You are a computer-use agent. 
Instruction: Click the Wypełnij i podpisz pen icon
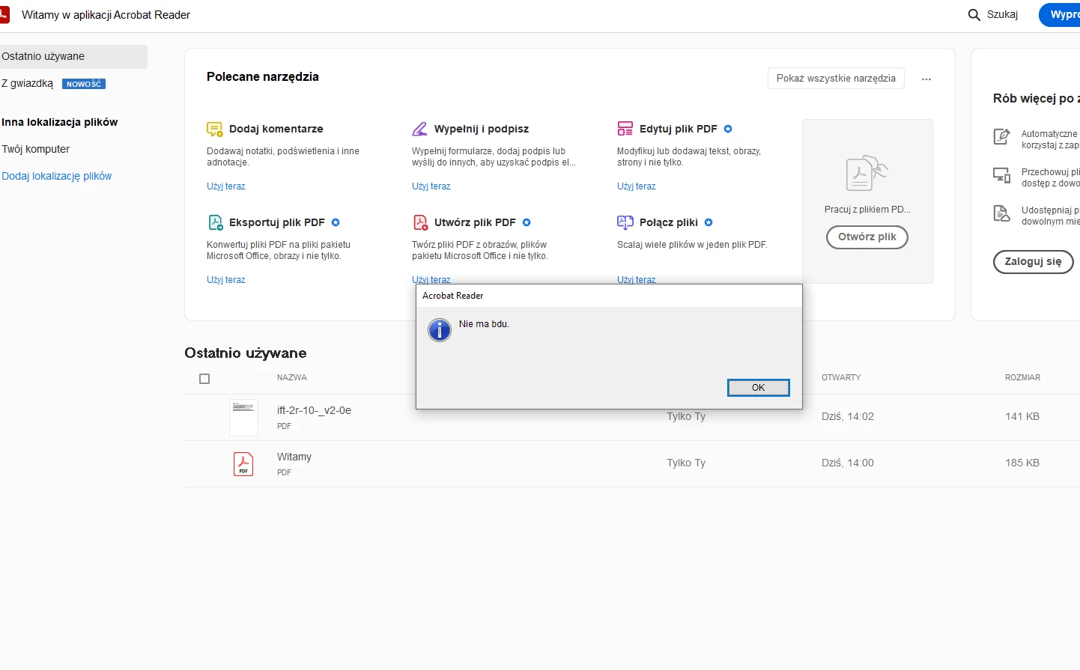pyautogui.click(x=420, y=129)
